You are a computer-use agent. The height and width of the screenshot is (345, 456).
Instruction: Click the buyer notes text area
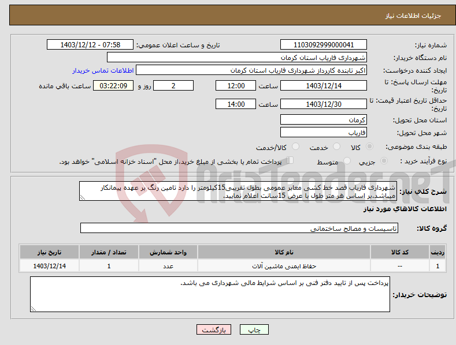coord(210,294)
